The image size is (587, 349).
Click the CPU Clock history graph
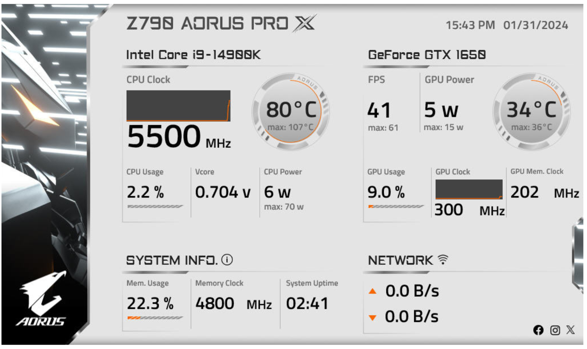(178, 106)
